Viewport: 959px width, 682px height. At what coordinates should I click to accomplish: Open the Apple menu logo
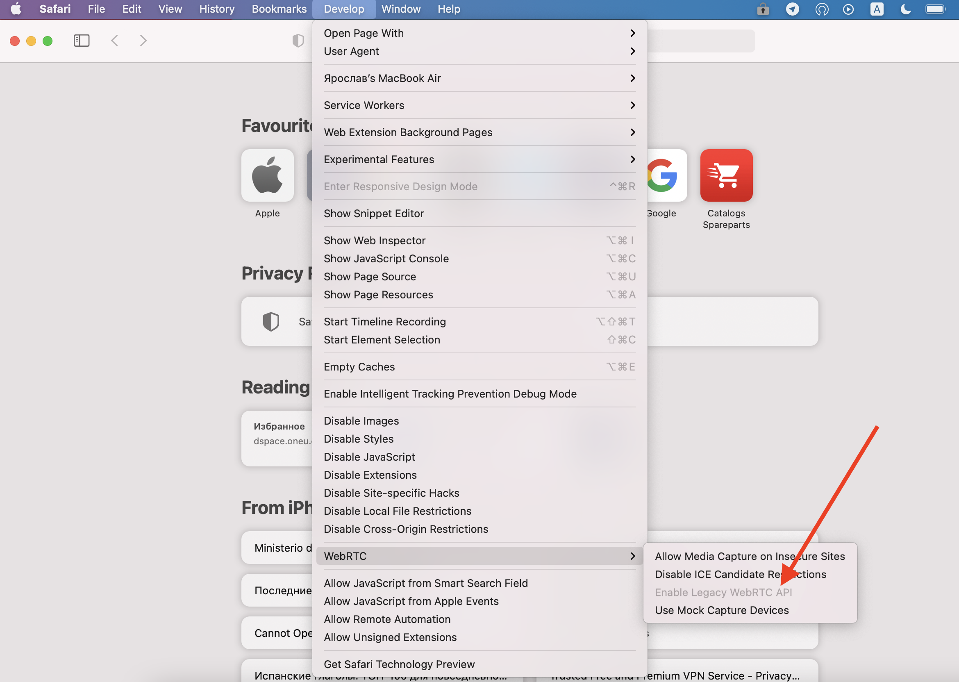[x=16, y=9]
